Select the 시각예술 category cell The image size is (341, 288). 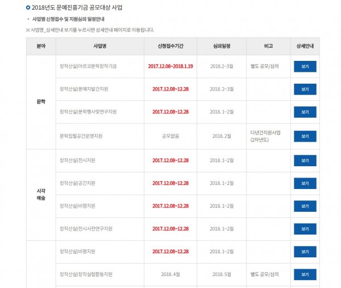click(x=41, y=195)
